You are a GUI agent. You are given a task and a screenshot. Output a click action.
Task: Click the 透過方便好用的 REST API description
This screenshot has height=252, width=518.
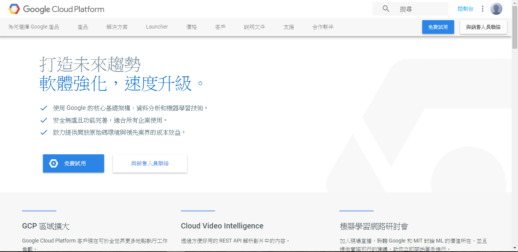click(x=236, y=241)
